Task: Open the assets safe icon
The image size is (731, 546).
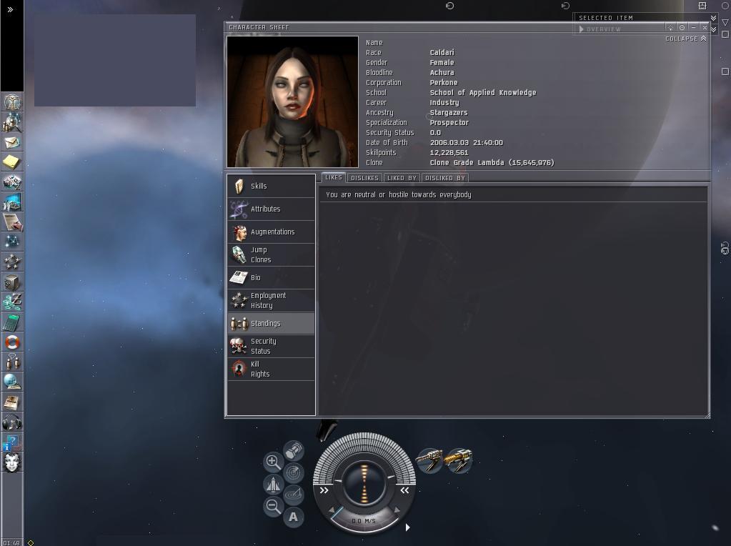Action: pos(12,282)
